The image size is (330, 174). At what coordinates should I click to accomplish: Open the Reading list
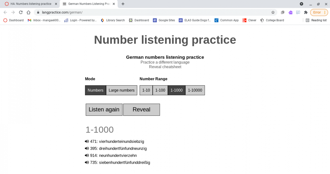pyautogui.click(x=316, y=20)
